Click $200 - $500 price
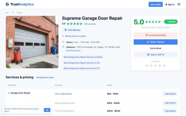Viewport: 186px width, 116px height. click(114, 111)
